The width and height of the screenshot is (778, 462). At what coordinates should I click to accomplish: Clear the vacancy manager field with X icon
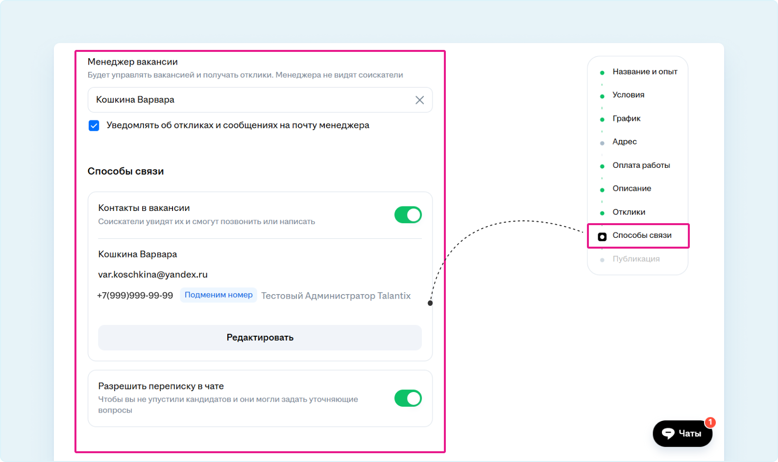(419, 100)
